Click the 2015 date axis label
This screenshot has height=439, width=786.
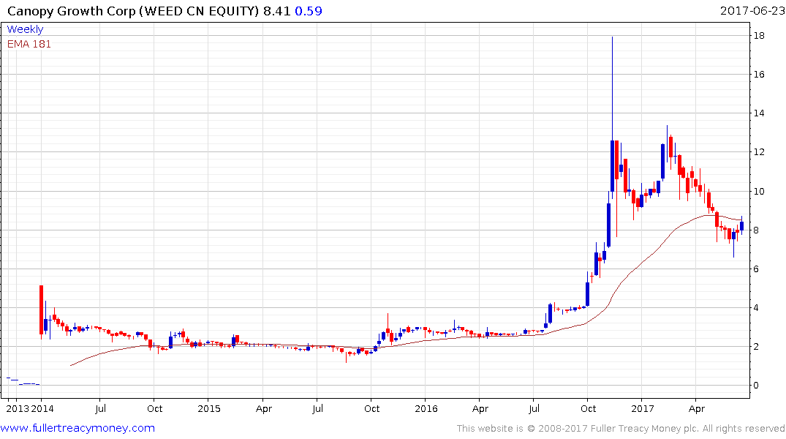coord(209,408)
